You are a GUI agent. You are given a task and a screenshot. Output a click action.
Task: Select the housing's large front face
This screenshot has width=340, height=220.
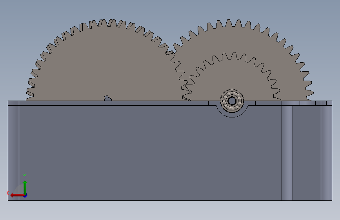150,153
